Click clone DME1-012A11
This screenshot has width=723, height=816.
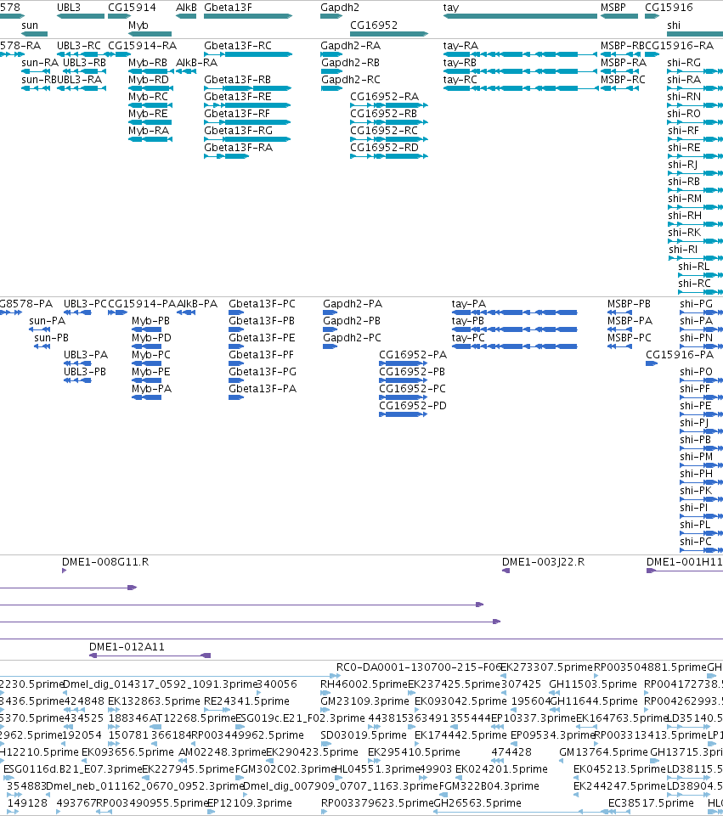pyautogui.click(x=150, y=656)
